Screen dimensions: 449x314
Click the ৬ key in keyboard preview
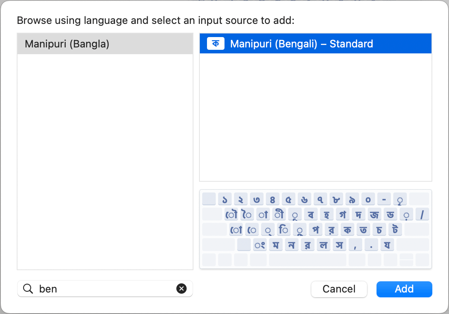[305, 199]
